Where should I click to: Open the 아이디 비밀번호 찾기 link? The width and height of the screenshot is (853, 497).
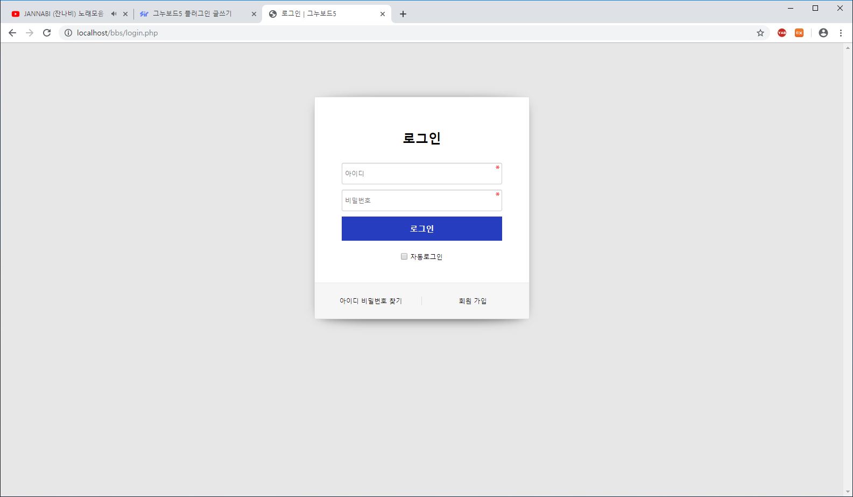coord(370,301)
